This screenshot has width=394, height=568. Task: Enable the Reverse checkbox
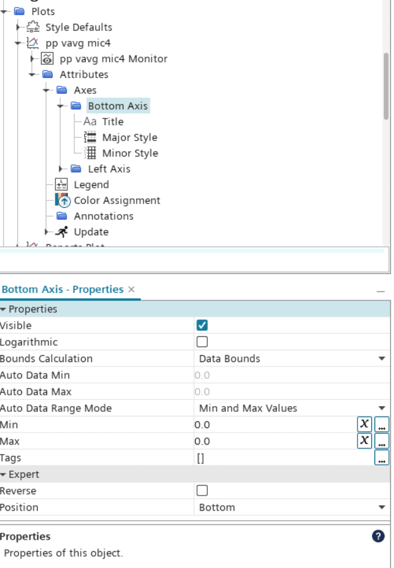pyautogui.click(x=202, y=491)
